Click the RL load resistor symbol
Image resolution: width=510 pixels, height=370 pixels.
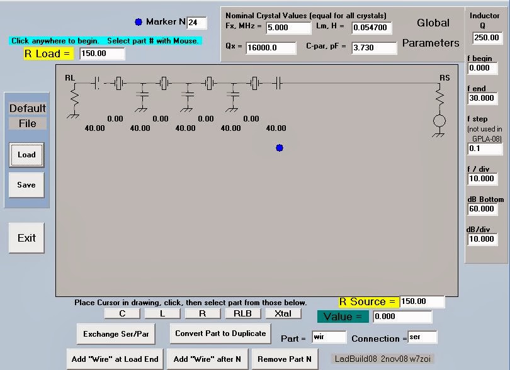(74, 98)
